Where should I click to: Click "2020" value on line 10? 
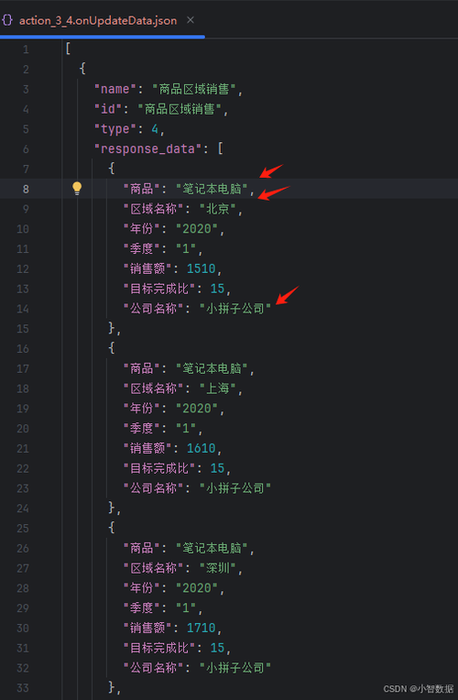point(197,228)
